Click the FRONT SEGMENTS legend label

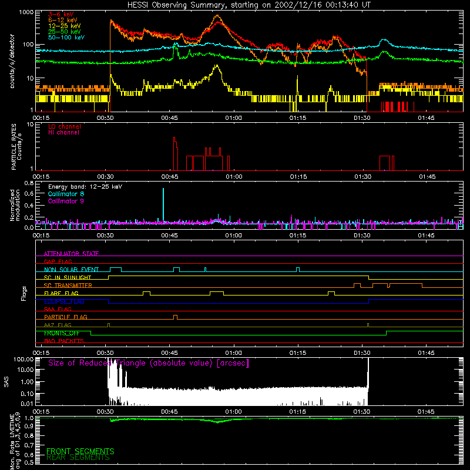click(80, 451)
